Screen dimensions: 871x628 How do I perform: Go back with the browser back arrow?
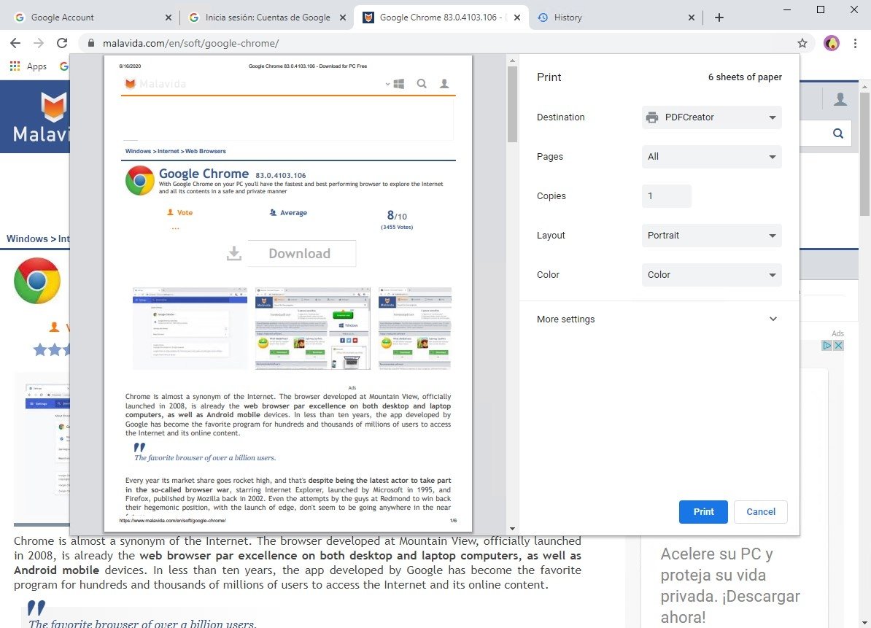pyautogui.click(x=15, y=43)
